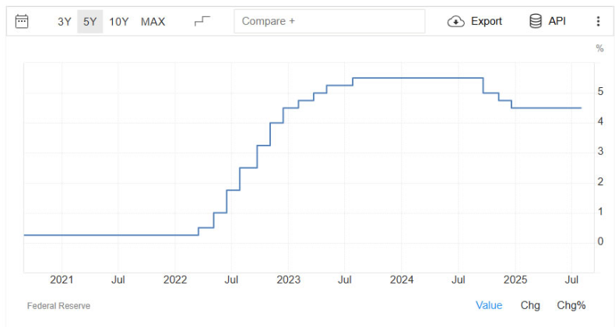This screenshot has height=327, width=615.
Task: Click the 2022 label on the x-axis
Action: pos(175,280)
